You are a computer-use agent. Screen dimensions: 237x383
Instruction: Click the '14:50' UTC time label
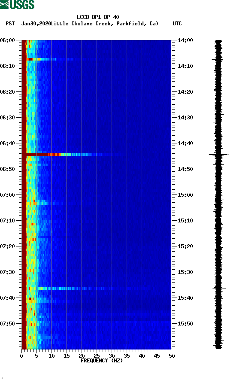(x=185, y=169)
